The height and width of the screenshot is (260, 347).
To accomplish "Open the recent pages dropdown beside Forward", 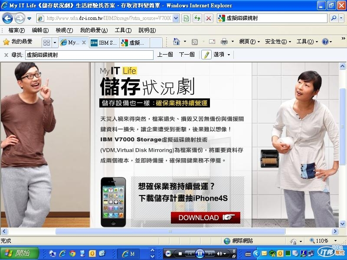I will pos(29,19).
